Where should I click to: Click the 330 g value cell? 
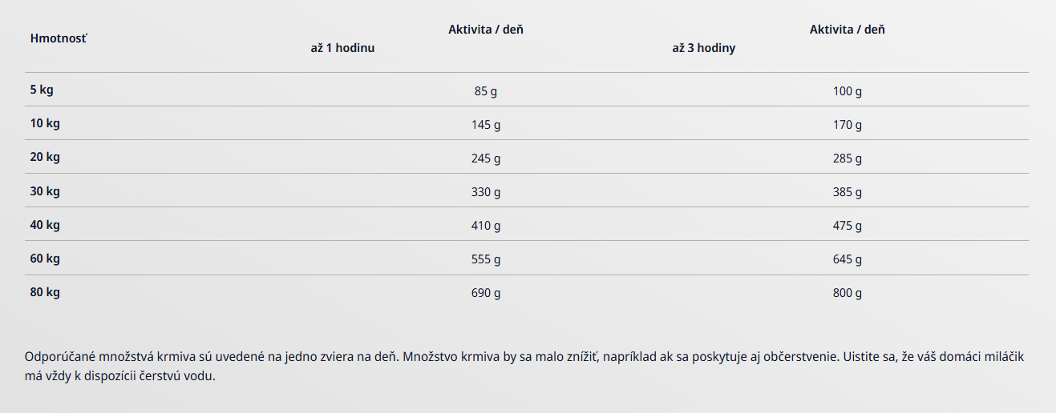tap(486, 192)
